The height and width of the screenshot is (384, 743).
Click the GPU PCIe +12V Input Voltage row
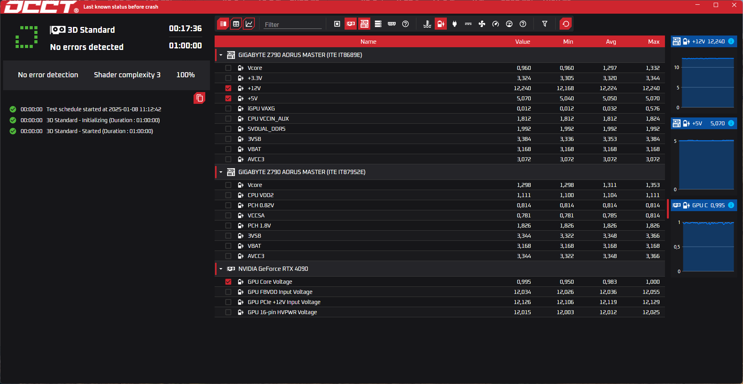(x=440, y=302)
